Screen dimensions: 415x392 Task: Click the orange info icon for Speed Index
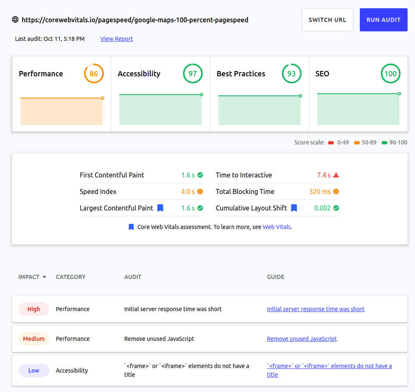pyautogui.click(x=200, y=191)
